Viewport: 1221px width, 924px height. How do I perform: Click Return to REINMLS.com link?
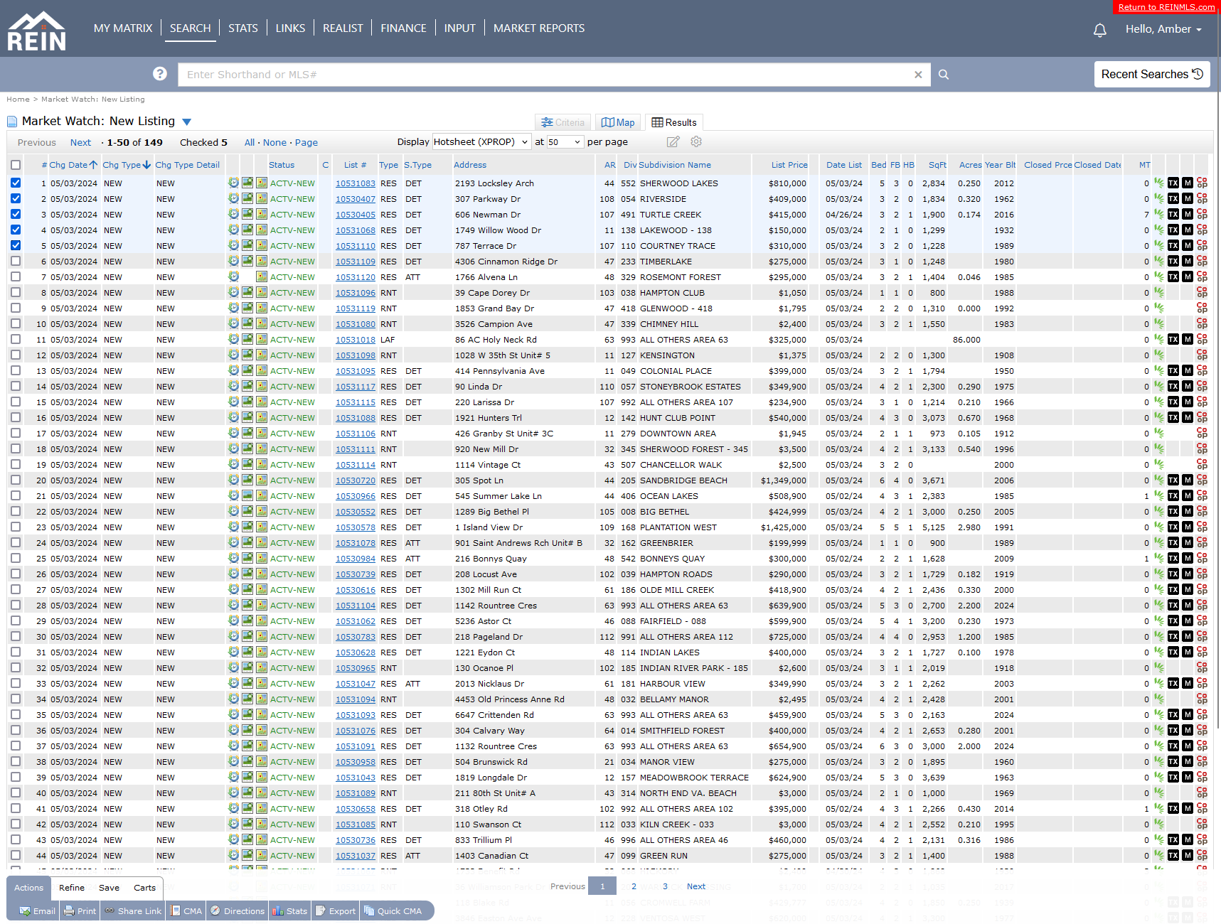click(x=1166, y=7)
